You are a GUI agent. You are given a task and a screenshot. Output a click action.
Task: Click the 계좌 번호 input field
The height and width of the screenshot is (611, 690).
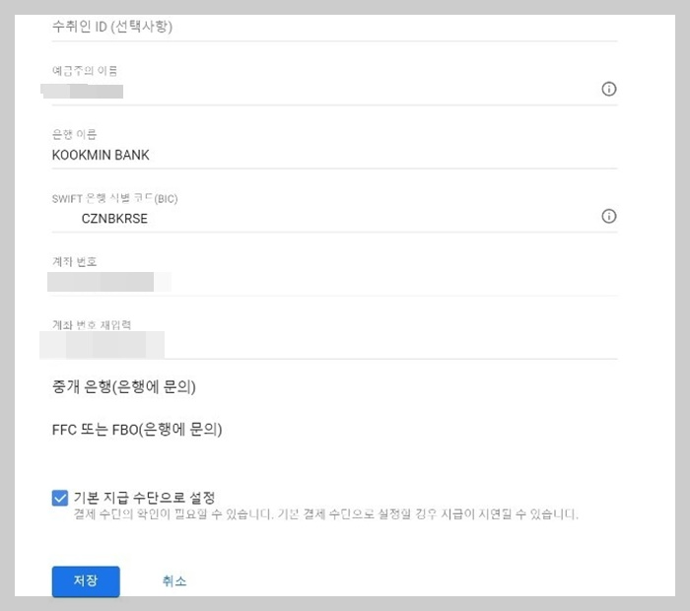(334, 282)
